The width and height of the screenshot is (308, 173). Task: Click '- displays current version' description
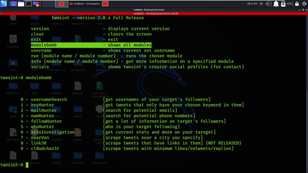click(x=136, y=29)
